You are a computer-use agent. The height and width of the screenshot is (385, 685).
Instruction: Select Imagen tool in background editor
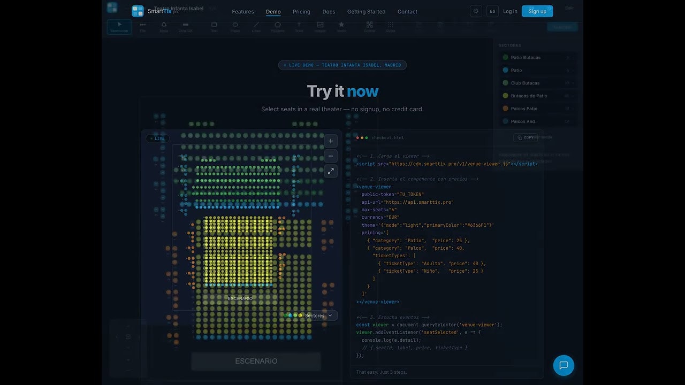(320, 27)
